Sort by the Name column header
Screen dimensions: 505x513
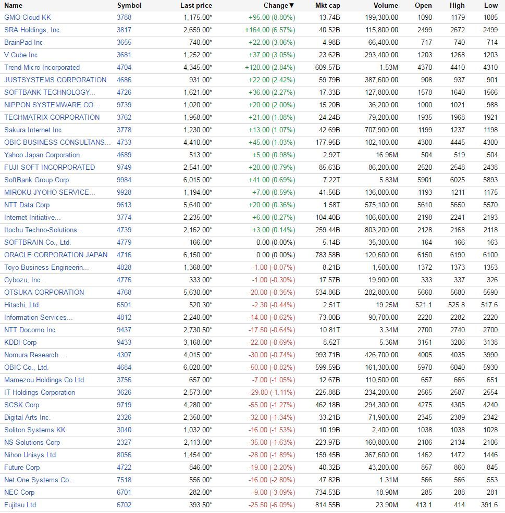tap(14, 6)
